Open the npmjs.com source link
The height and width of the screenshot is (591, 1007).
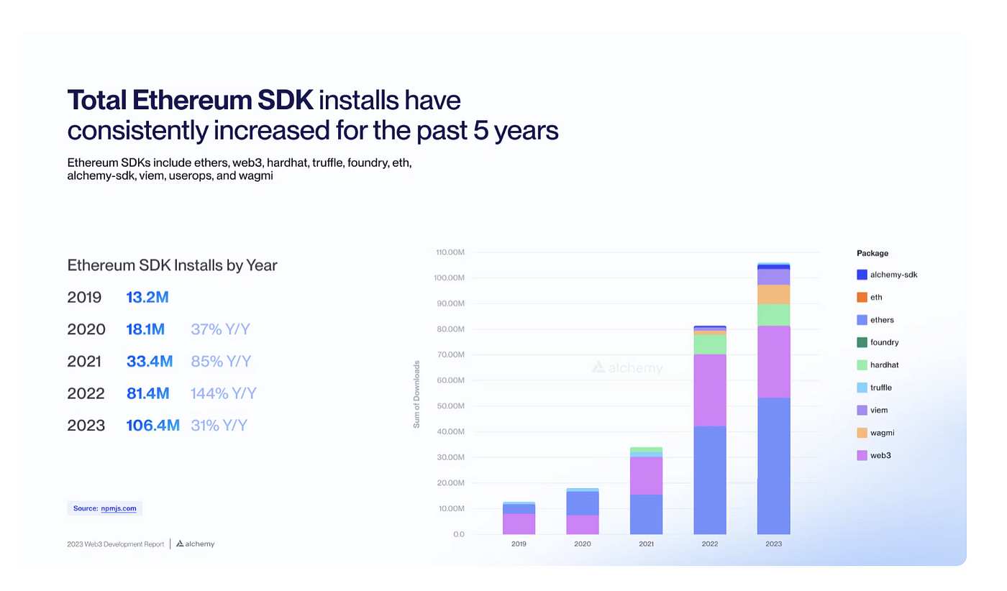[x=118, y=508]
